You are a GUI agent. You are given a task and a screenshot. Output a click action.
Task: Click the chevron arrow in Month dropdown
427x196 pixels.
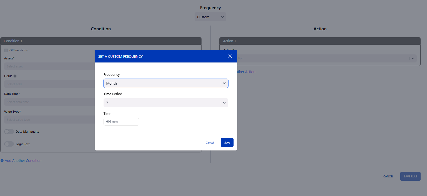pyautogui.click(x=224, y=83)
